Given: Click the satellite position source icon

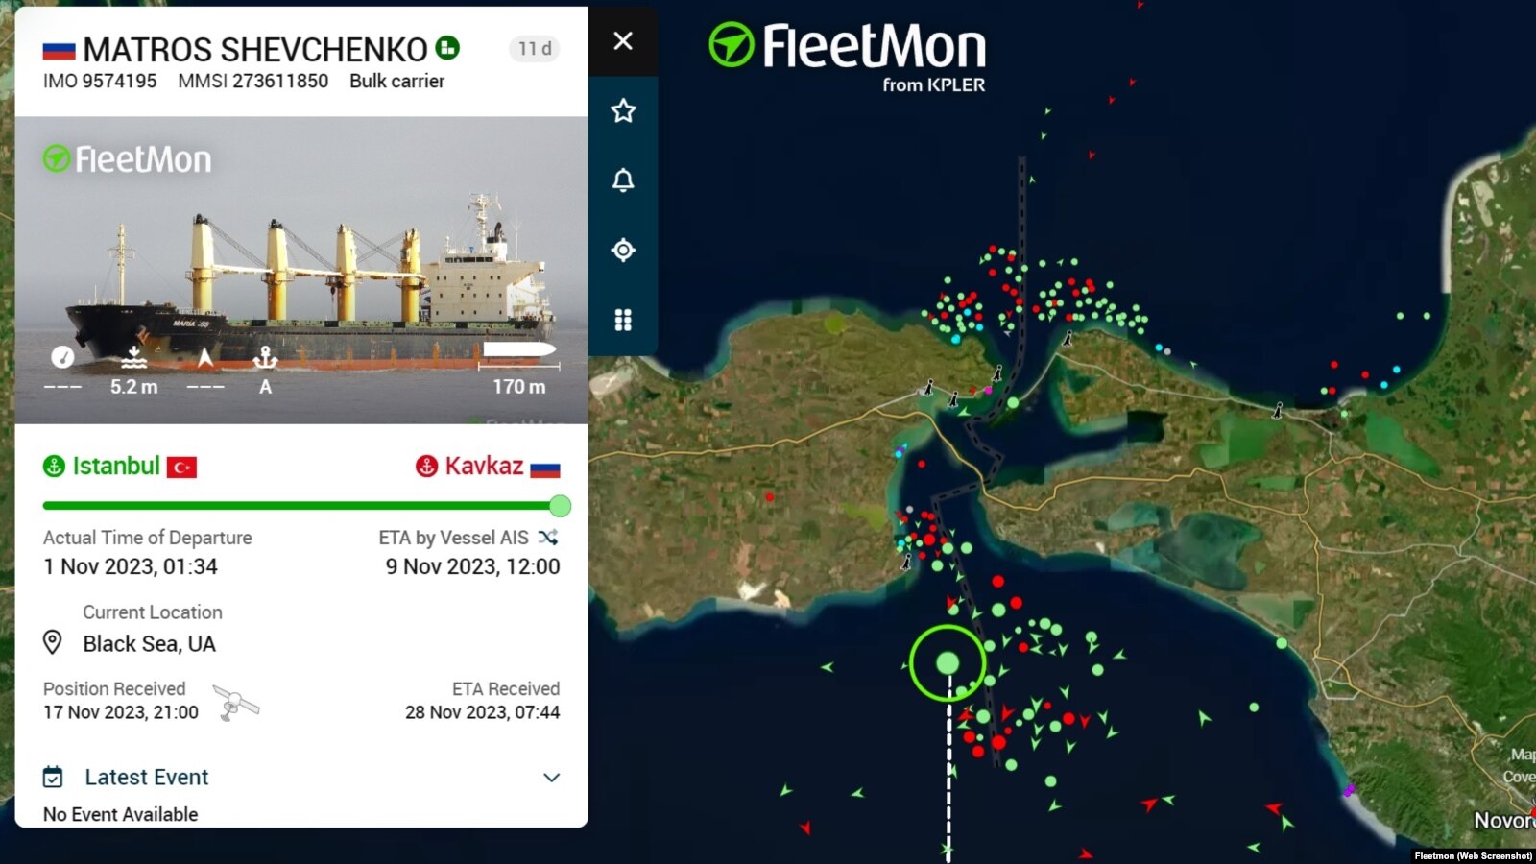Looking at the screenshot, I should pos(234,703).
